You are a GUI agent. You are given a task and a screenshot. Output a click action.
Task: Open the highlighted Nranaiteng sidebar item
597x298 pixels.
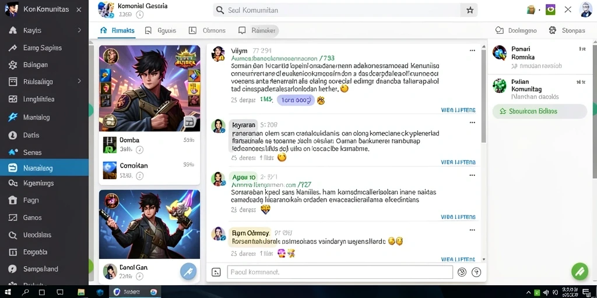click(44, 168)
